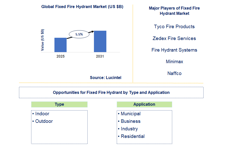Viewport: 236px width, 149px height.
Task: Click the chart title 'Global Fixed Fire Hydrant Market (US $B)'
Action: pyautogui.click(x=82, y=7)
